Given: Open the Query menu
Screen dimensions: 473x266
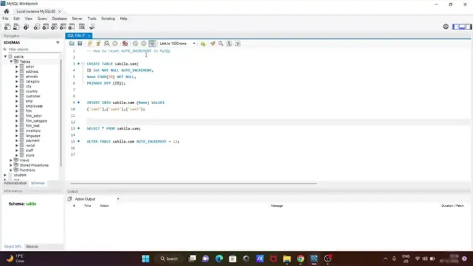Looking at the screenshot, I should click(42, 18).
